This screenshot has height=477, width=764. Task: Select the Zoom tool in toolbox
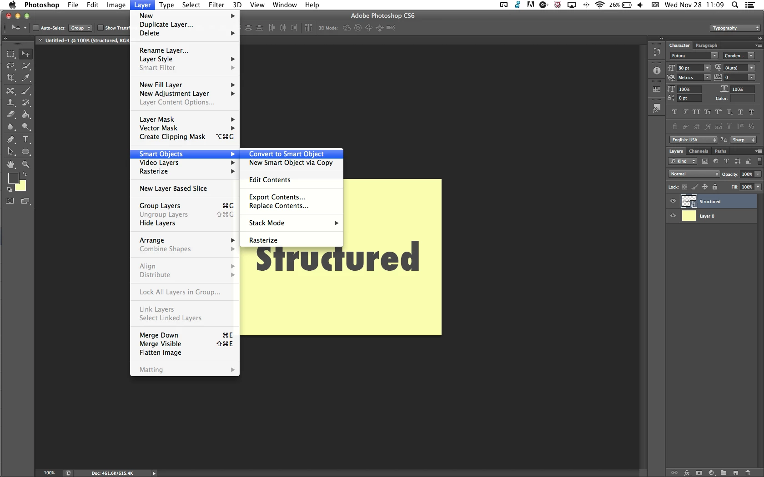point(26,164)
